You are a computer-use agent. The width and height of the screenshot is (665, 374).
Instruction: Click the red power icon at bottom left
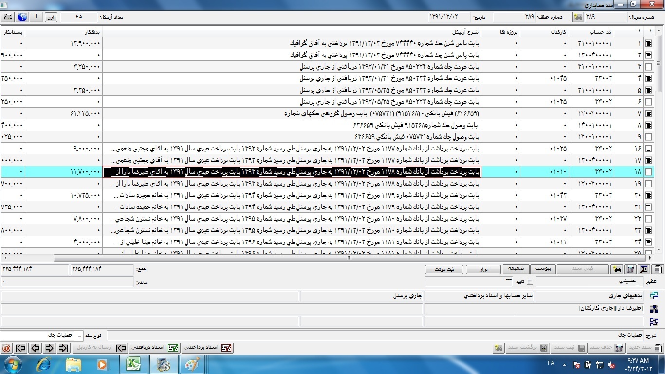(6, 348)
